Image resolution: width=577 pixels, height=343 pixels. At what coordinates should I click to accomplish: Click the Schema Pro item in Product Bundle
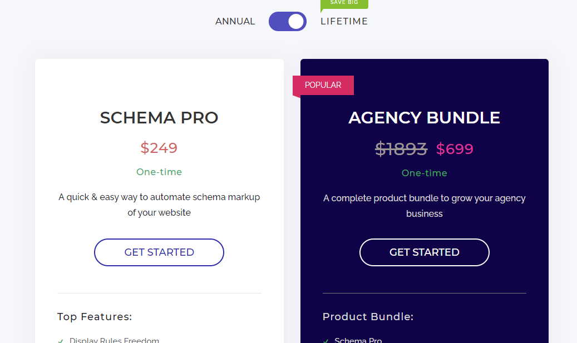point(358,340)
